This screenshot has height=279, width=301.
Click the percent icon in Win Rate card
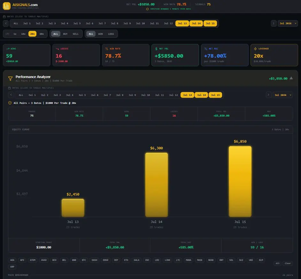click(107, 49)
